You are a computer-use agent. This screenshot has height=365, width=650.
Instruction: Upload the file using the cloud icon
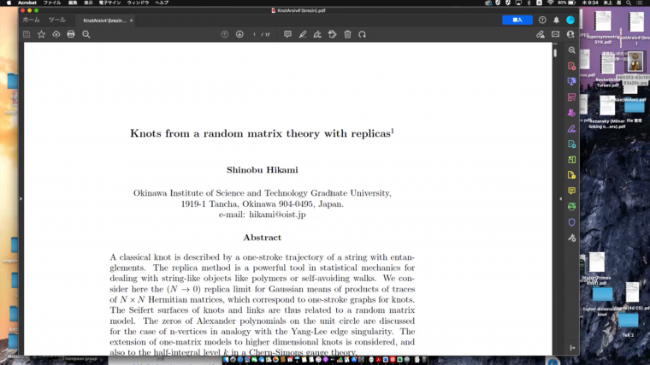tap(56, 34)
